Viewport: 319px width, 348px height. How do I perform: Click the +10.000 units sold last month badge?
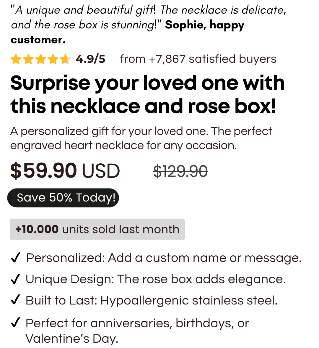coord(97,229)
